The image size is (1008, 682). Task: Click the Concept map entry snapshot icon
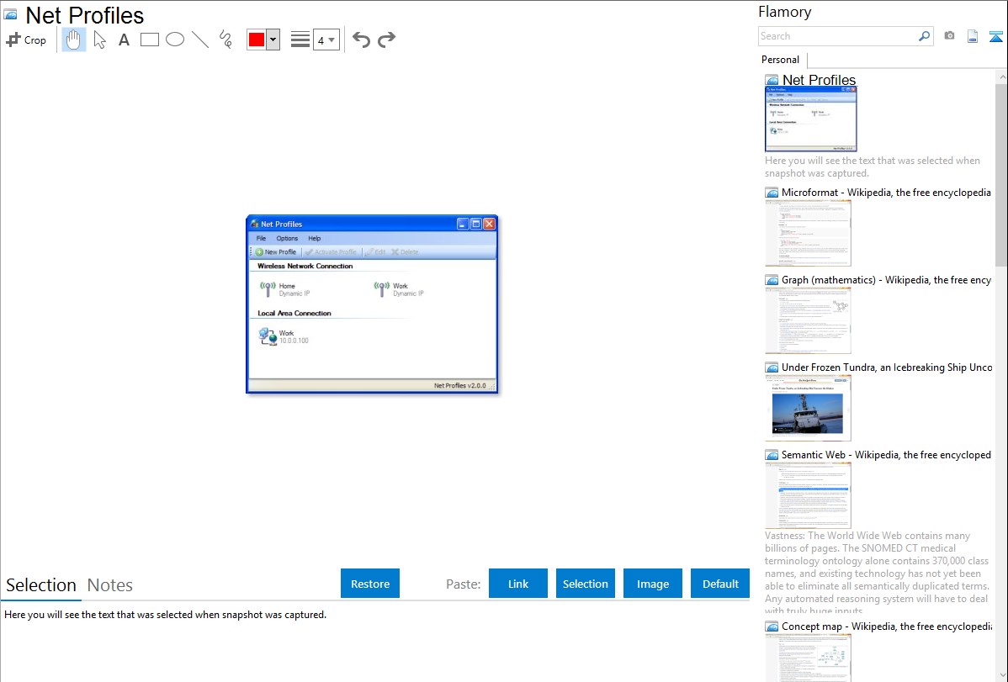click(772, 626)
